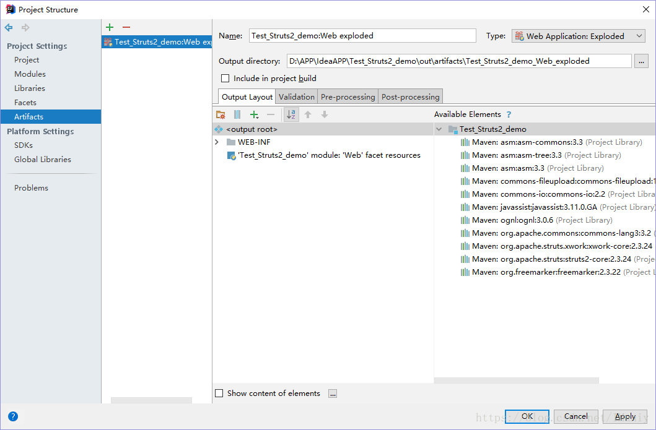Select Test_Struts2_demo:Web exploded artifact in list
This screenshot has height=430, width=656.
pyautogui.click(x=157, y=42)
